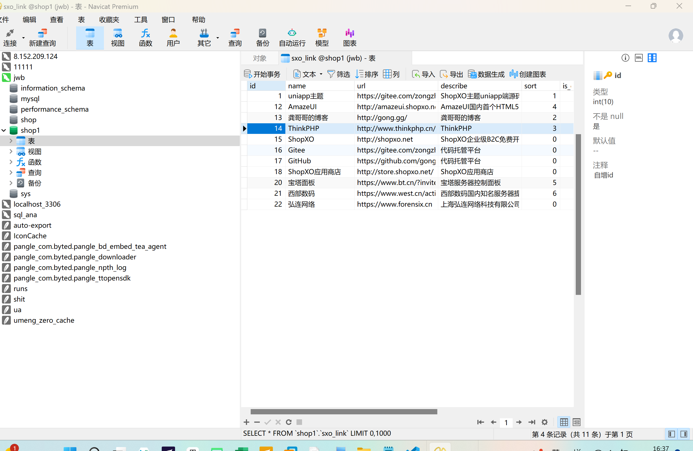The height and width of the screenshot is (451, 693).
Task: Open the 查看 menu
Action: [56, 19]
